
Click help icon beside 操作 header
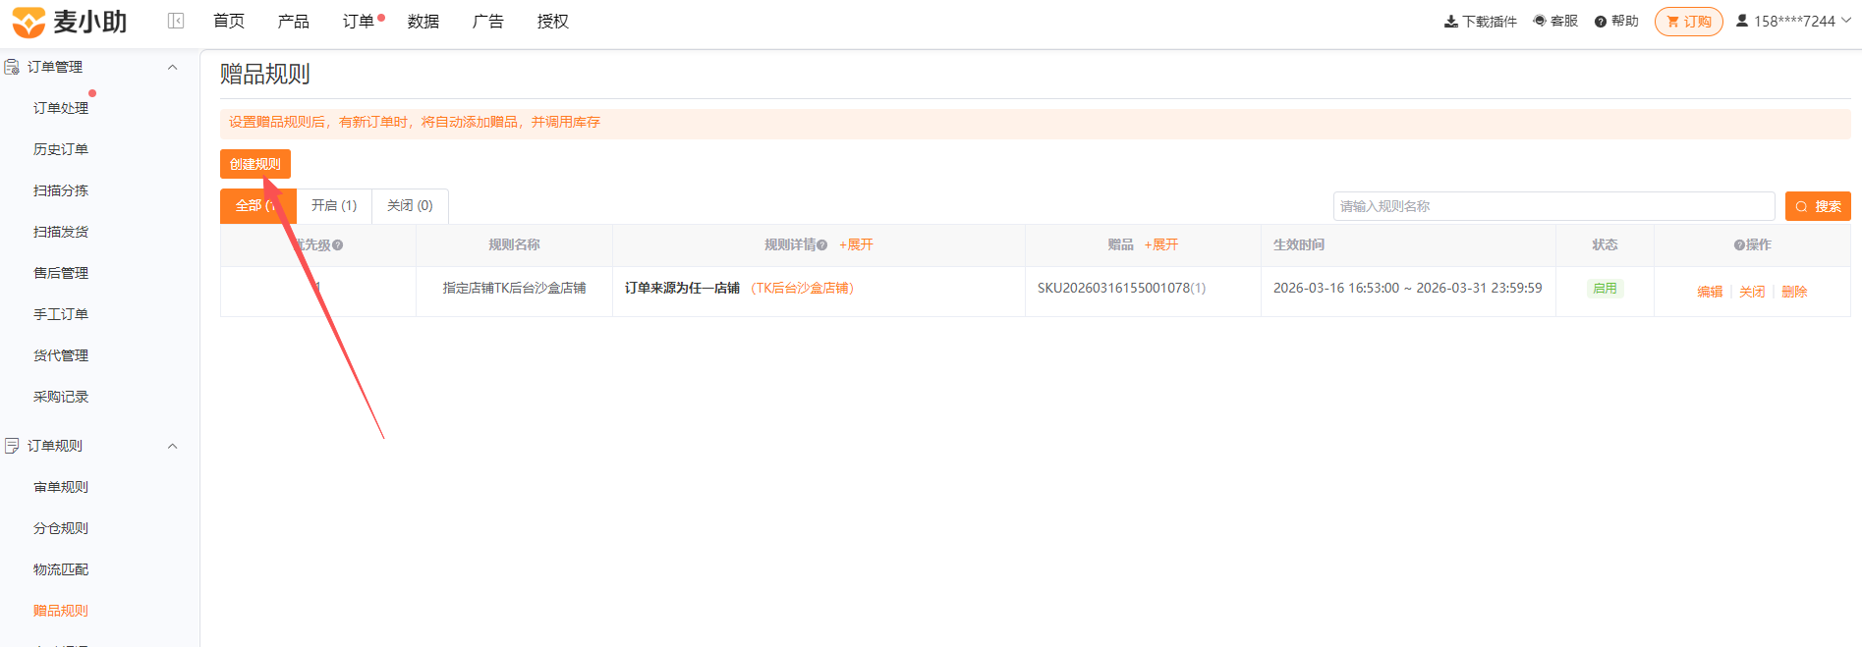(1739, 245)
